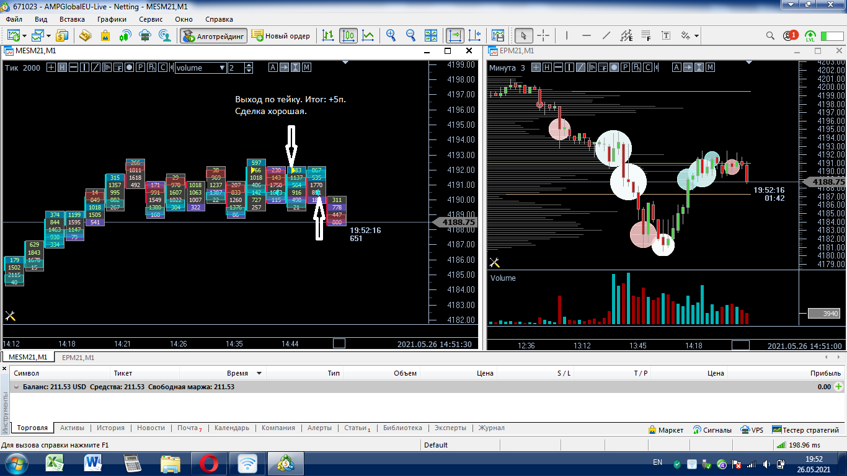Open the Сигналы link in Toolbox
The height and width of the screenshot is (476, 847).
pyautogui.click(x=713, y=430)
